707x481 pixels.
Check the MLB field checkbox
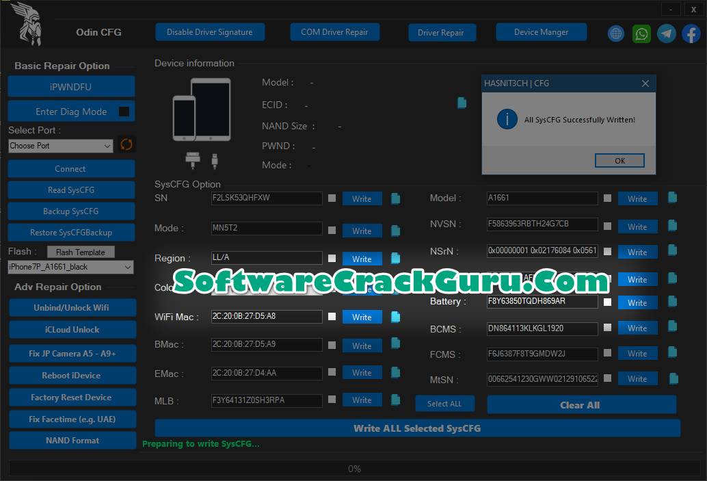pos(332,399)
